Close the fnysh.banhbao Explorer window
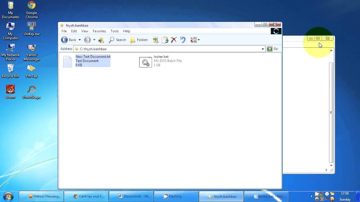This screenshot has width=360, height=202. [x=275, y=25]
